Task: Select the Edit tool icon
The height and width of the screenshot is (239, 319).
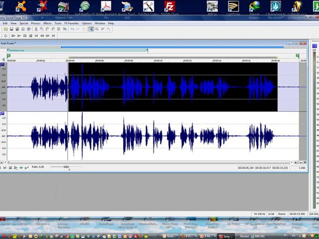Action: [x=91, y=29]
